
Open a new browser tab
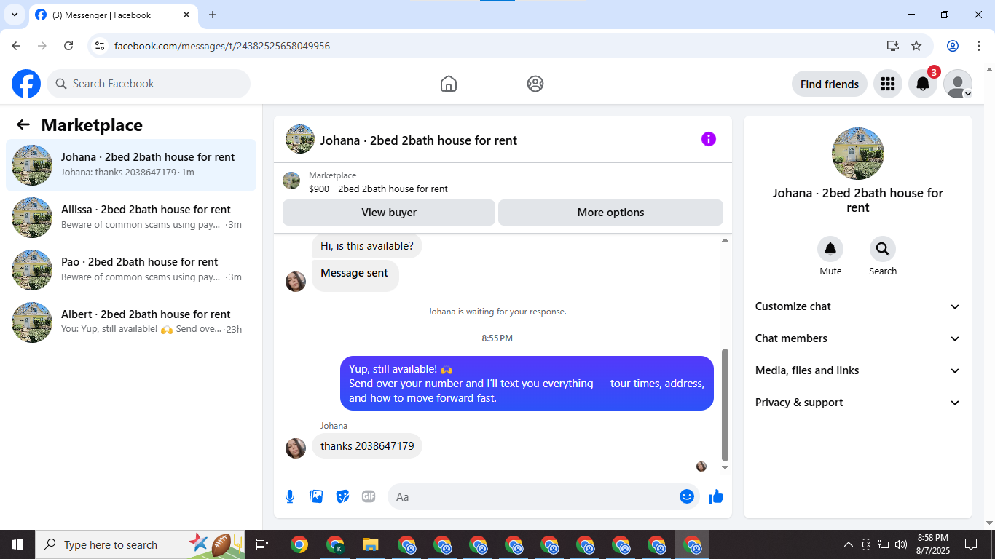click(x=213, y=15)
